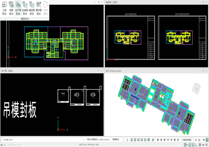Expand the command input history arrow

(83, 140)
